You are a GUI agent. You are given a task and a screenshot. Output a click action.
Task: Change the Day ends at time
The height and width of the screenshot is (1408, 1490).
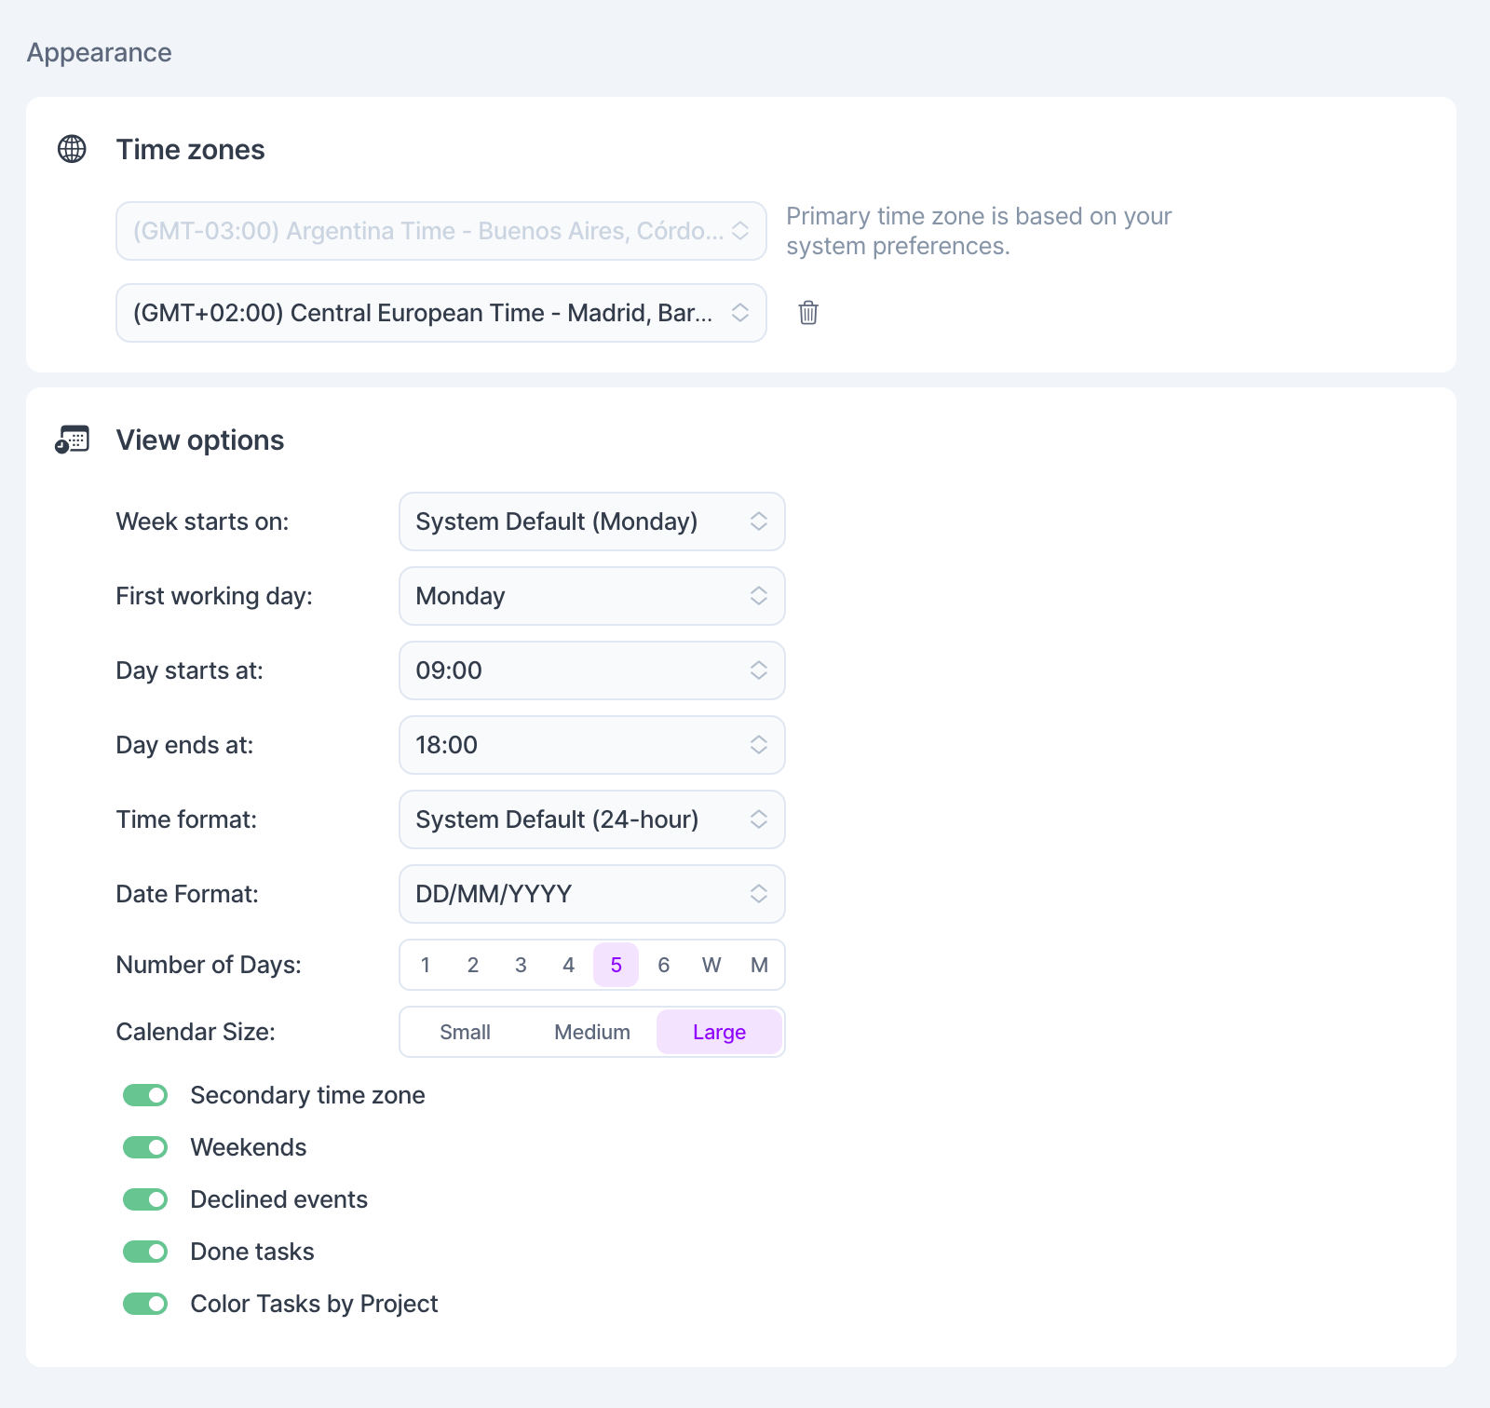[x=591, y=745]
